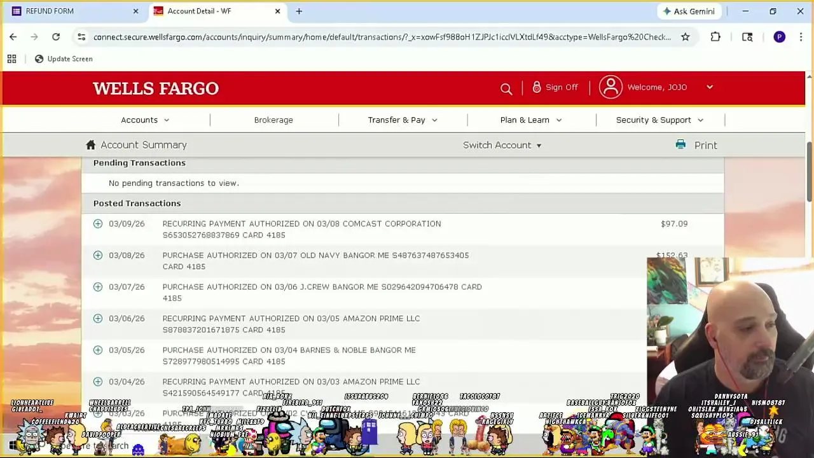Open the Switch Account dropdown
Screen dimensions: 814x458
point(502,145)
